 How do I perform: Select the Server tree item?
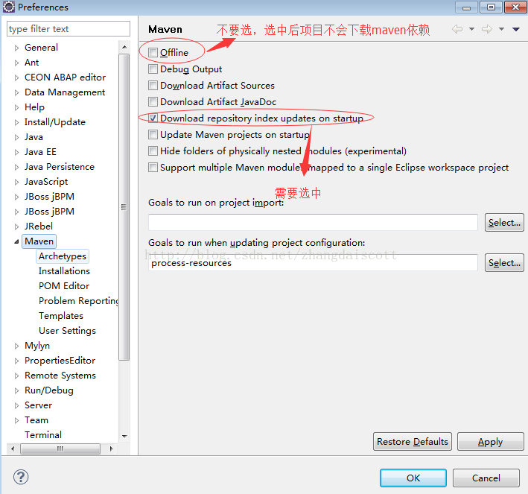click(x=39, y=405)
